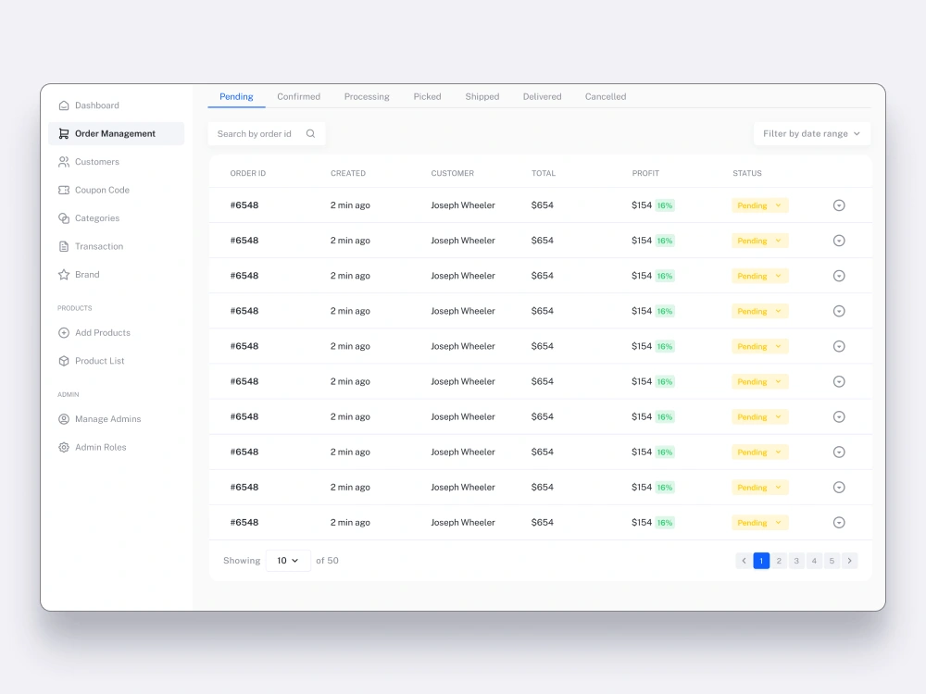Screen dimensions: 926x694
Task: Expand the Filter by date range dropdown
Action: (811, 133)
